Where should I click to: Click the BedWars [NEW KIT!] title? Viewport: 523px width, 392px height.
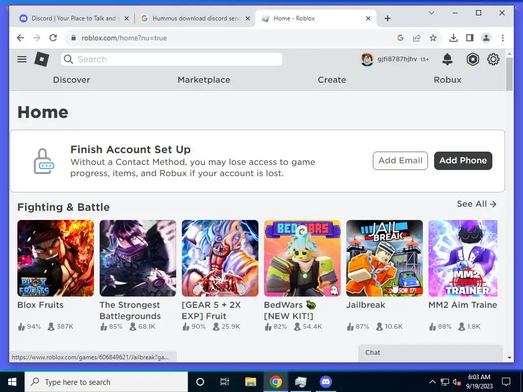[x=290, y=310]
